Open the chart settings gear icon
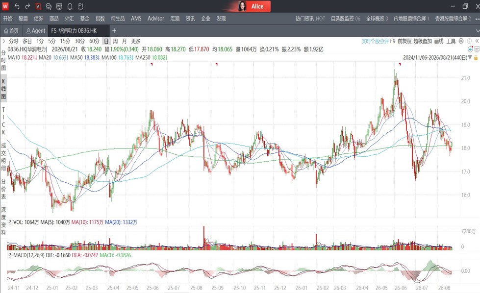 pos(461,41)
